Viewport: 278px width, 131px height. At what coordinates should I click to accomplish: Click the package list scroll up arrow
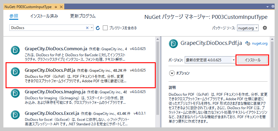pos(158,39)
